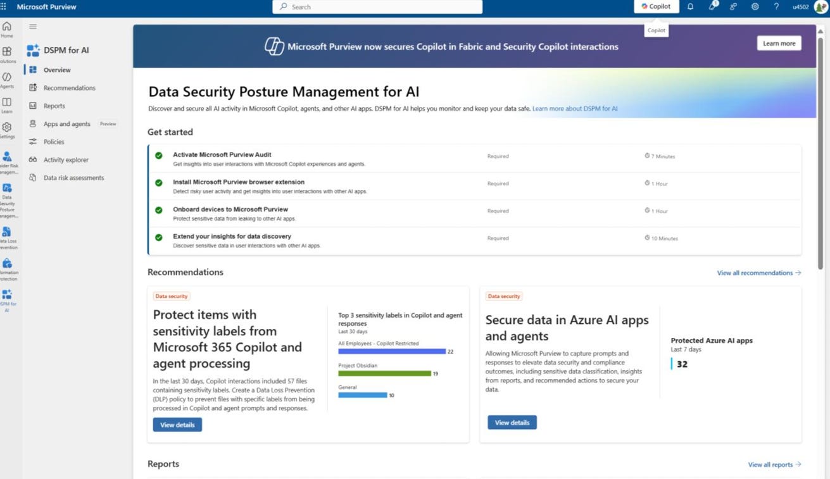This screenshot has width=830, height=479.
Task: Click green check for Install browser extension
Action: [x=159, y=183]
